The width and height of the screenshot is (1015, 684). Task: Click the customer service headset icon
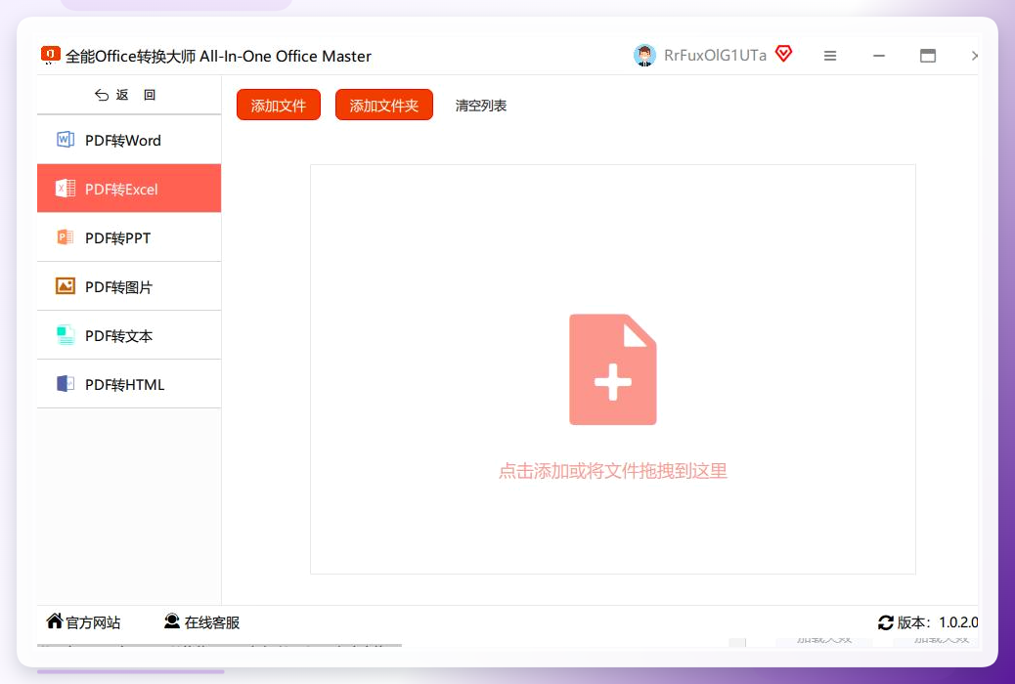click(x=171, y=621)
